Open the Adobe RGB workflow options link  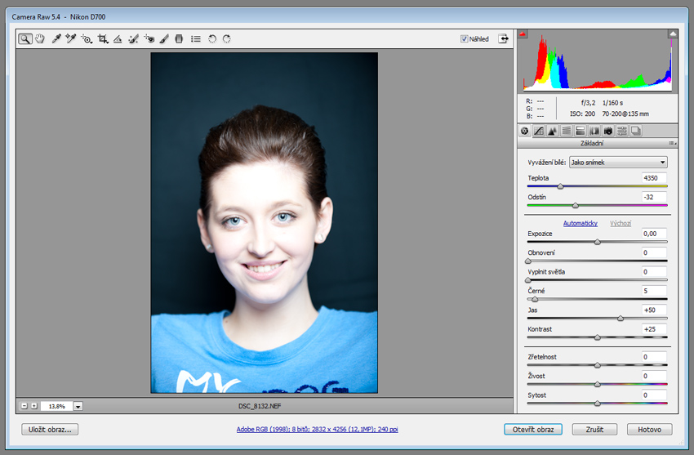point(316,429)
